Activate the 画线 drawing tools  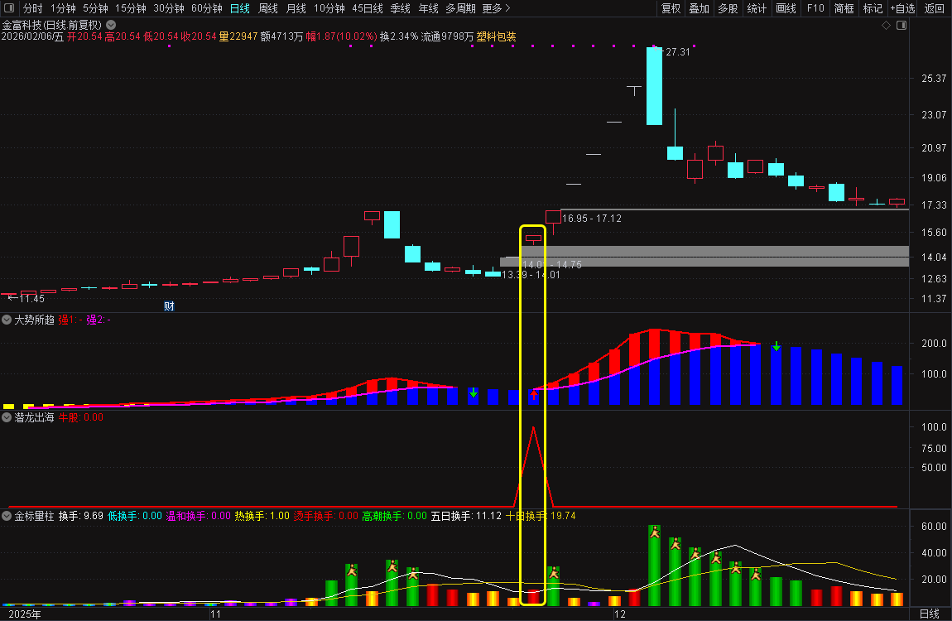tap(786, 8)
